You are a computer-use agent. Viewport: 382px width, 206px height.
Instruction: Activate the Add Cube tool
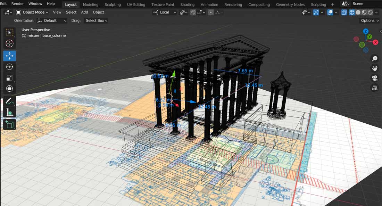9,124
